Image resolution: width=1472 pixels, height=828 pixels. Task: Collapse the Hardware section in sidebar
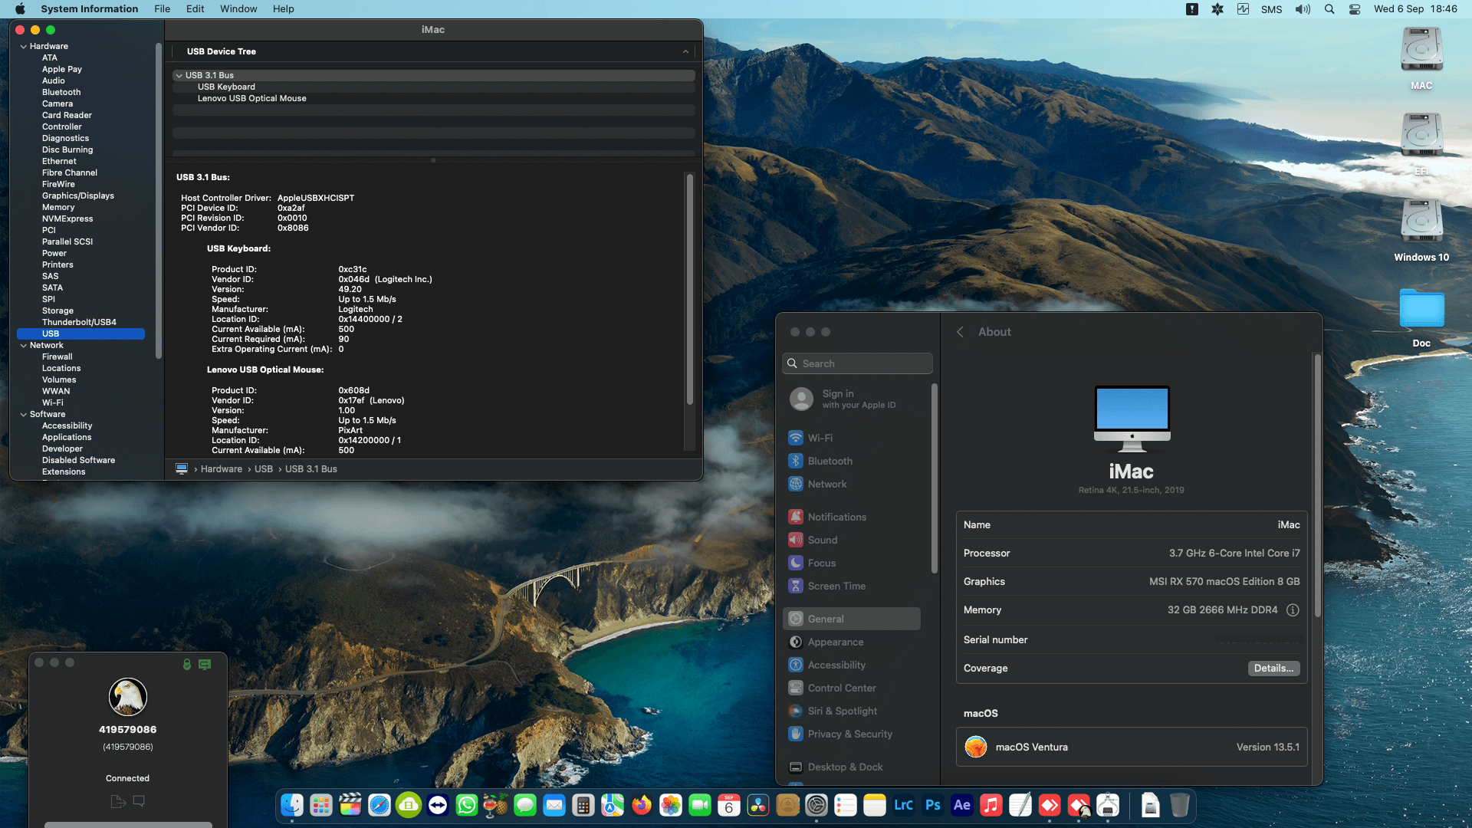[x=24, y=47]
